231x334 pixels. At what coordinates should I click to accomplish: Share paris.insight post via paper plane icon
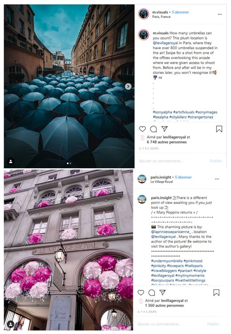coord(163,292)
